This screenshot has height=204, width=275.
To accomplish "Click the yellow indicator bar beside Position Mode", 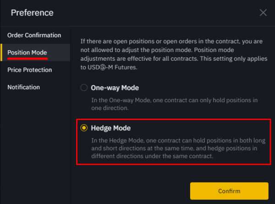I will click(x=1, y=52).
